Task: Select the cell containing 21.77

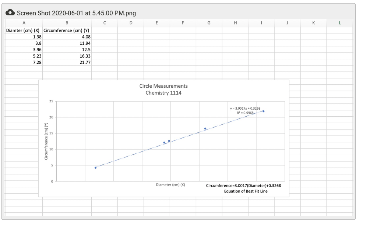Action: (x=67, y=62)
